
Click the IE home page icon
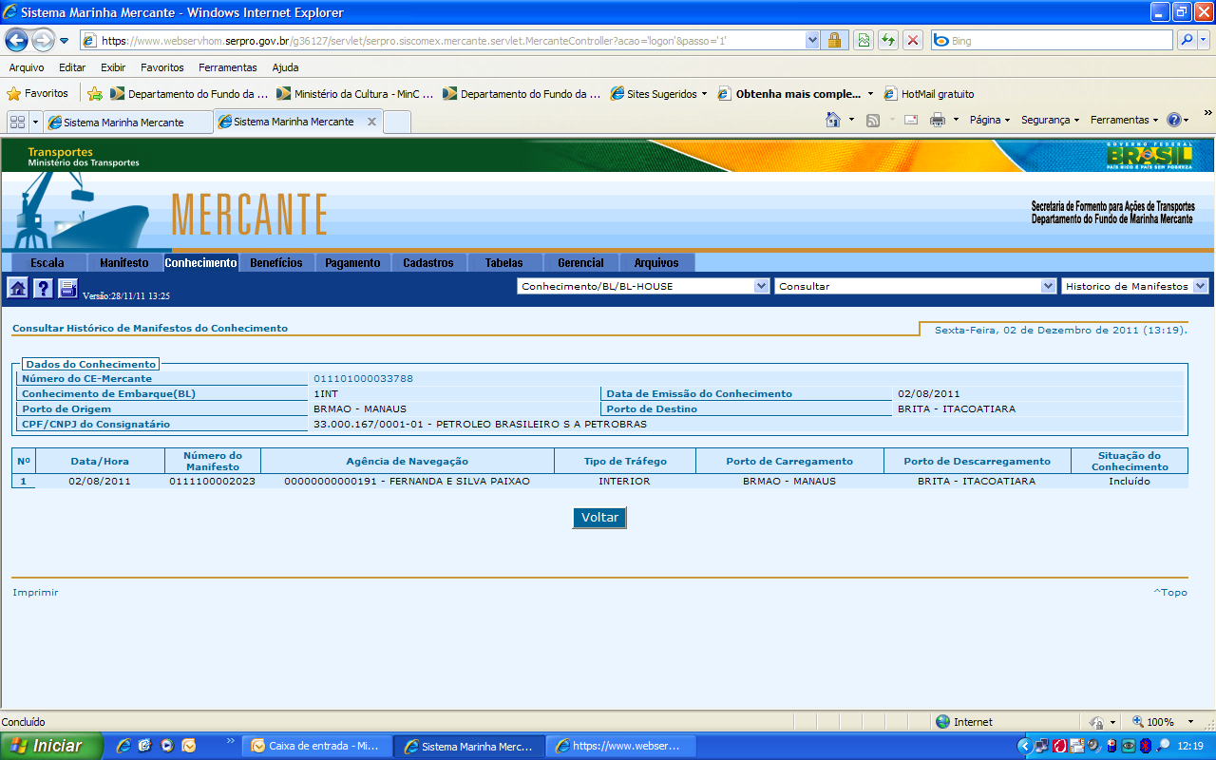[833, 121]
